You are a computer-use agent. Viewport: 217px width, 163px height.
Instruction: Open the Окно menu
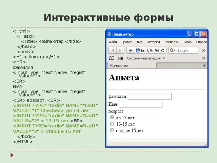pyautogui.click(x=188, y=42)
